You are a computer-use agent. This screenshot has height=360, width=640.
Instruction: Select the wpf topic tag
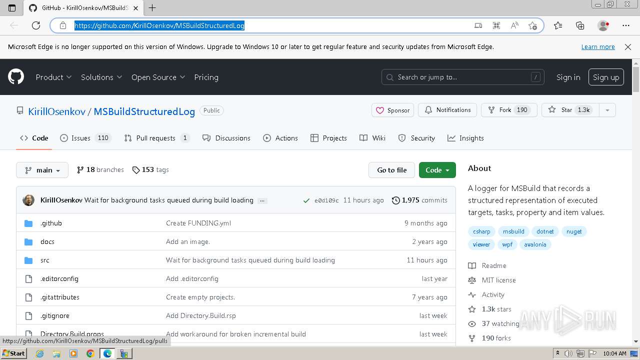507,244
